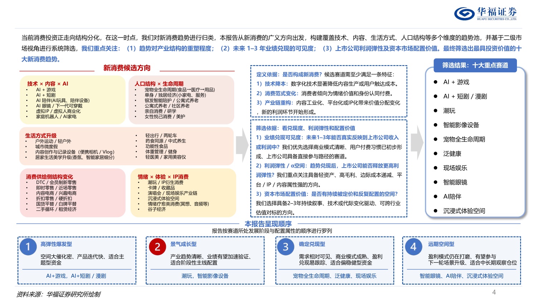Select the 技术 × 内容 × AI heading
The height and width of the screenshot is (302, 537).
(x=48, y=83)
